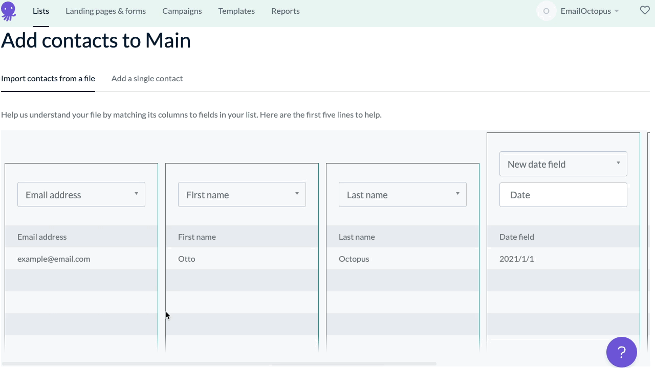655x368 pixels.
Task: Select the Import contacts from a file tab
Action: pyautogui.click(x=48, y=78)
